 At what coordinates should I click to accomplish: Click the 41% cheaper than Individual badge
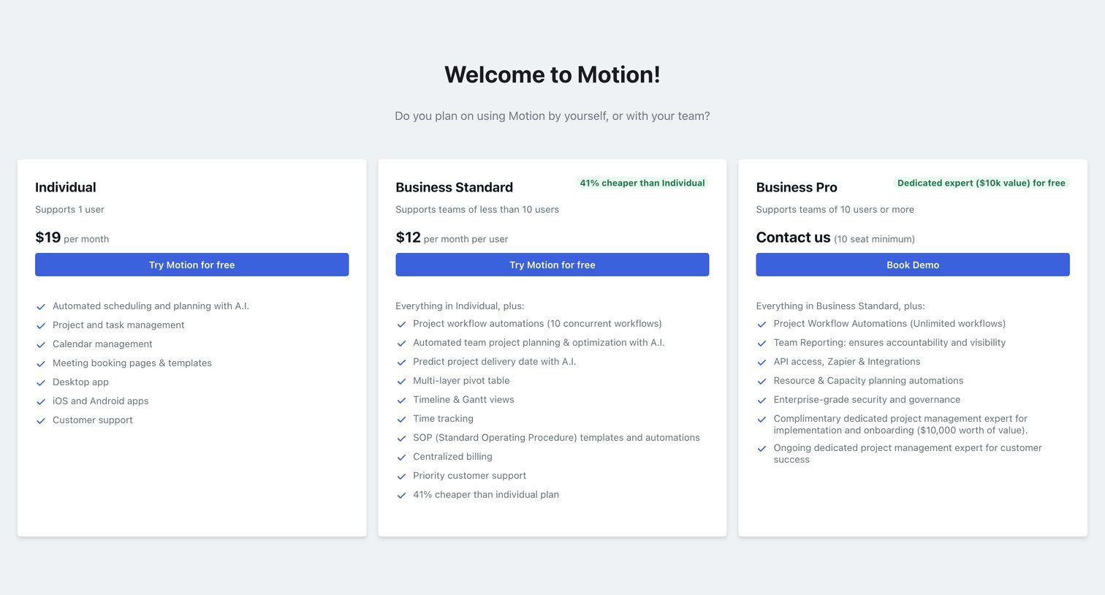coord(642,183)
